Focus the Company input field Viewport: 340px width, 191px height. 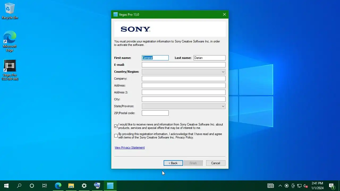coord(184,79)
